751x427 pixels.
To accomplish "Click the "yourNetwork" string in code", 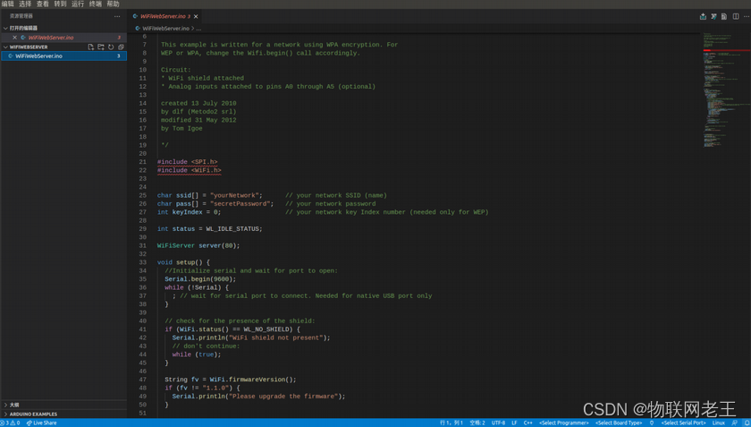I will [x=236, y=195].
